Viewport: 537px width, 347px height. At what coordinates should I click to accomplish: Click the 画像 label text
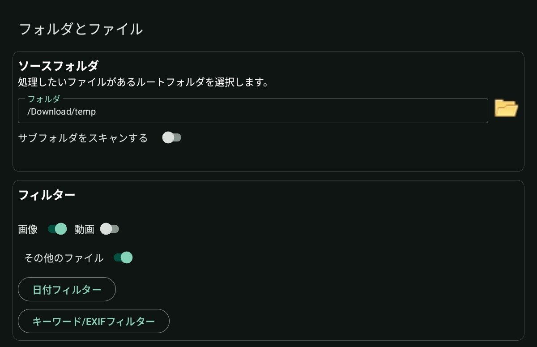pos(28,230)
